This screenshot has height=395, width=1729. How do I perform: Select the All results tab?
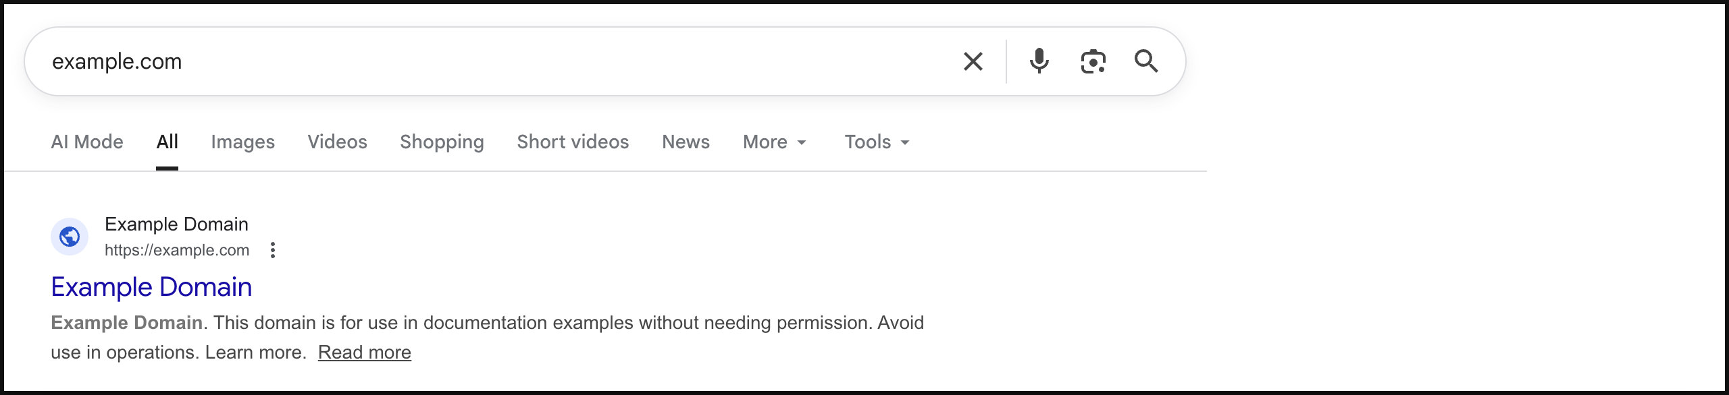[167, 142]
